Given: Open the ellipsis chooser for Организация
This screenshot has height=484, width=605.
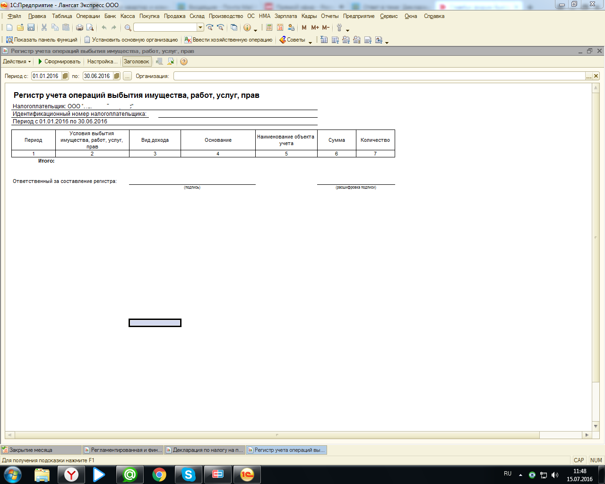Looking at the screenshot, I should pos(589,76).
